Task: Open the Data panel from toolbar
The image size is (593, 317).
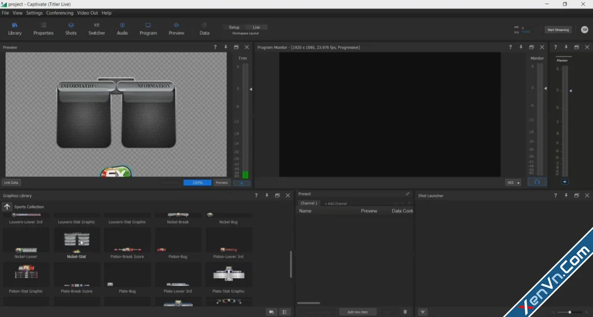Action: click(x=204, y=29)
